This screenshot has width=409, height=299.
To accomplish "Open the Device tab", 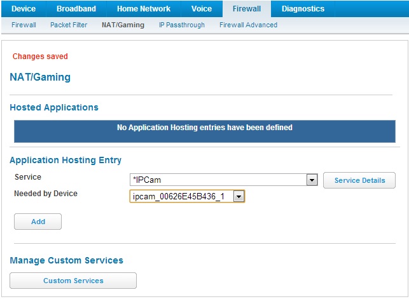I will pyautogui.click(x=24, y=9).
